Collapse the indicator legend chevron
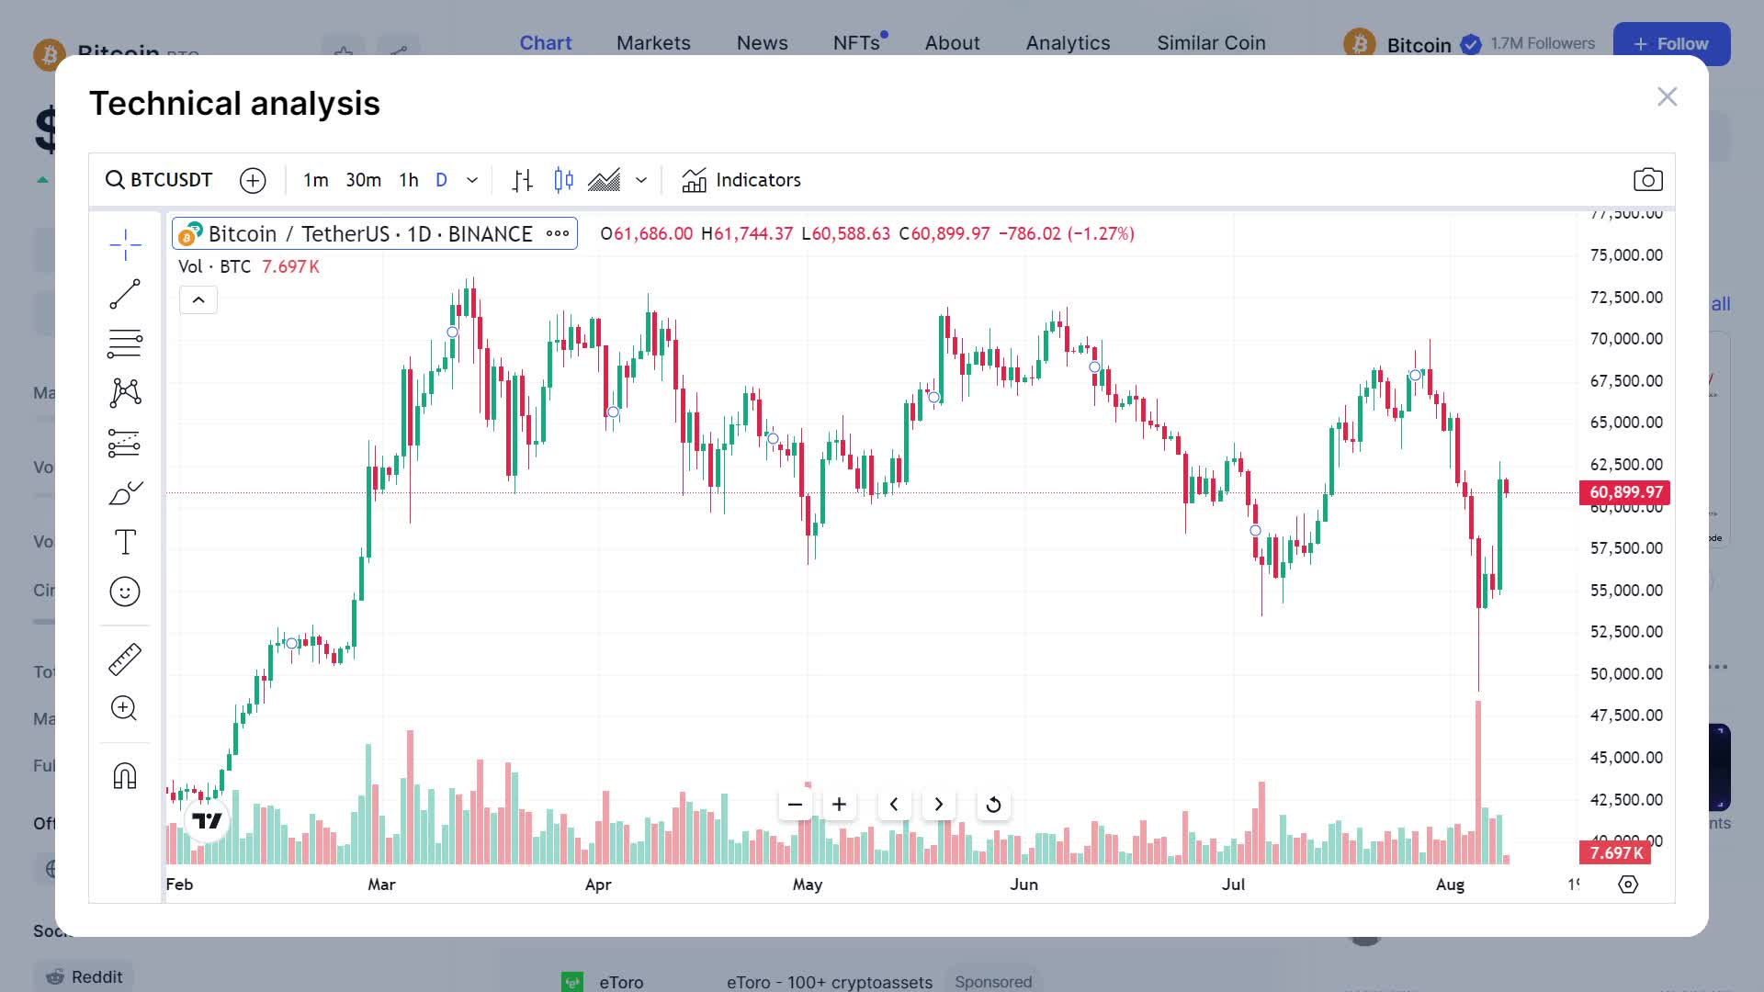 [198, 300]
